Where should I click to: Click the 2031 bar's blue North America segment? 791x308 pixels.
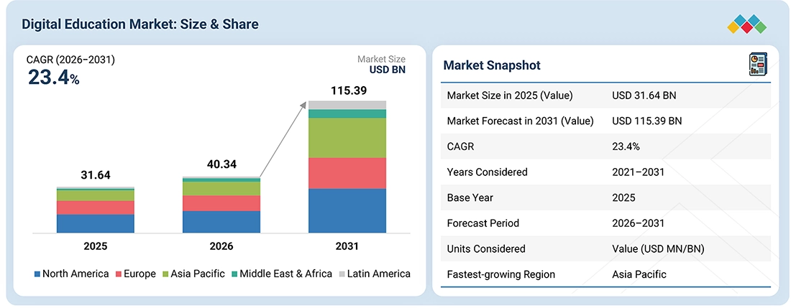click(x=347, y=211)
